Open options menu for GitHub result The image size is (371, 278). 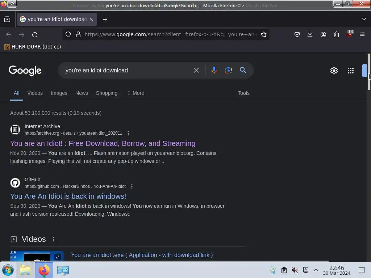(x=132, y=186)
